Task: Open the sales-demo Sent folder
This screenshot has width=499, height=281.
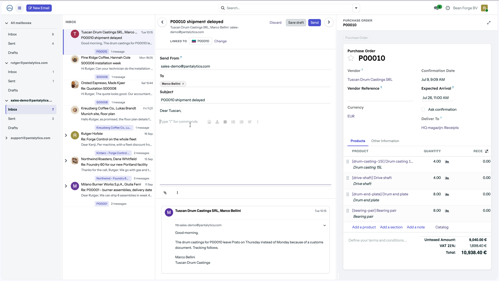Action: click(x=31, y=119)
